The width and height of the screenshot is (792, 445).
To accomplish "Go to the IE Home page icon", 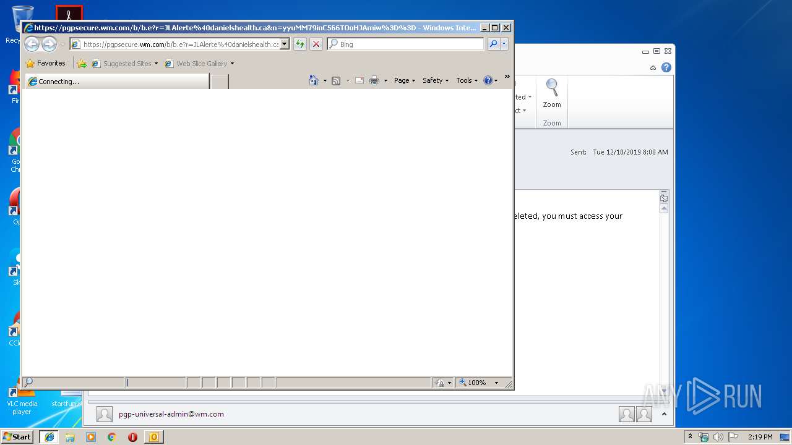I will pyautogui.click(x=314, y=80).
